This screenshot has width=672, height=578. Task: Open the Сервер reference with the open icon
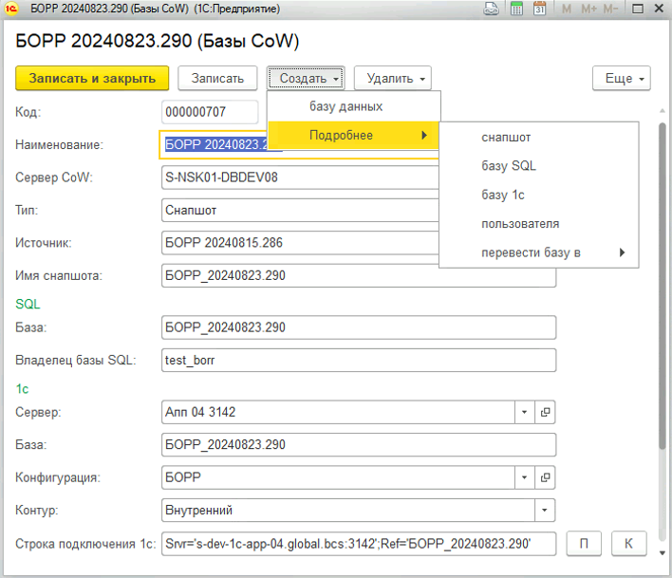click(545, 412)
